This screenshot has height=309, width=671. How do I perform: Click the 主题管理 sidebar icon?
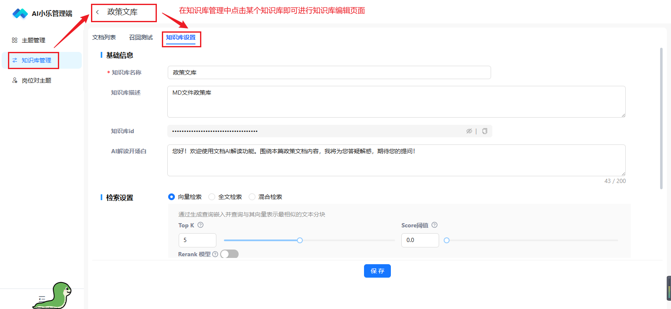click(15, 40)
